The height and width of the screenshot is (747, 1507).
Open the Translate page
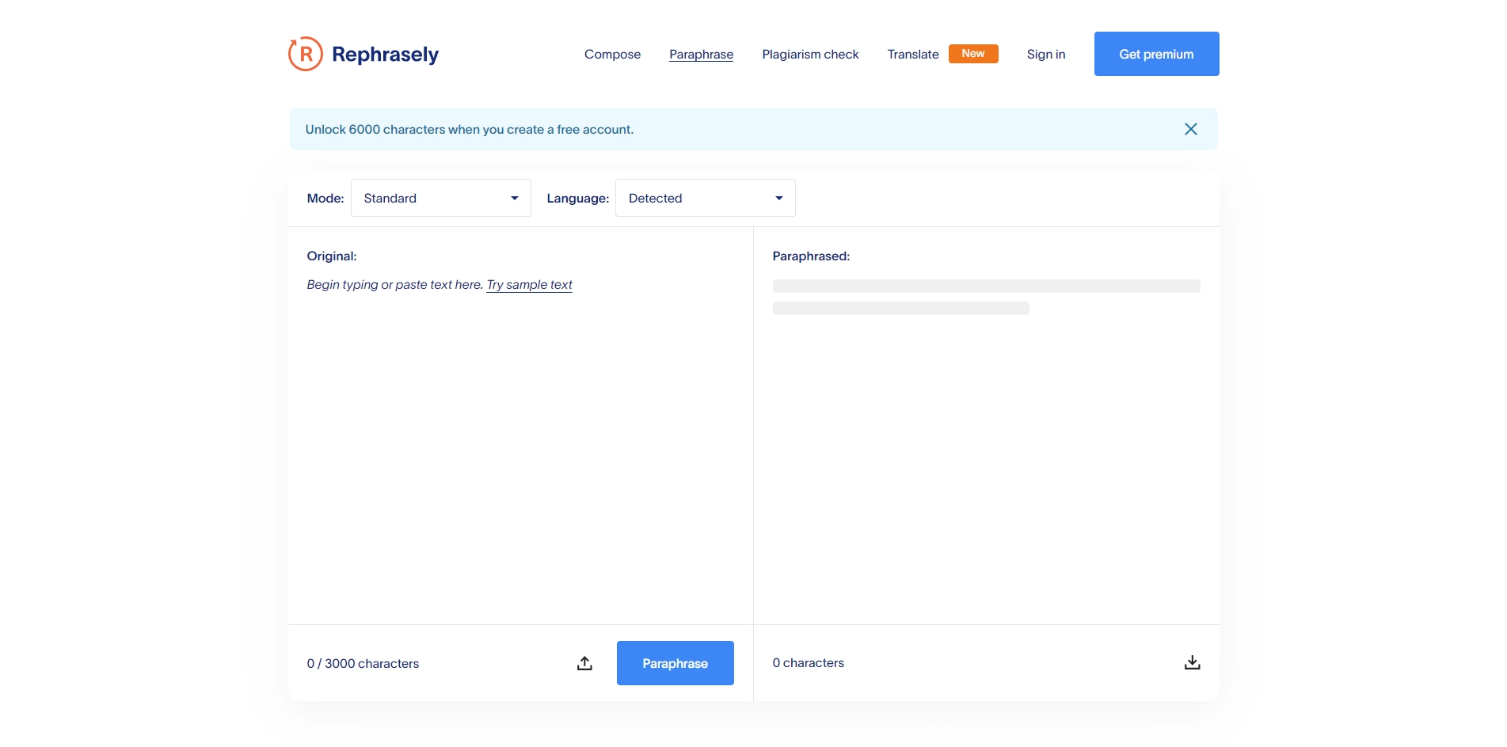912,54
